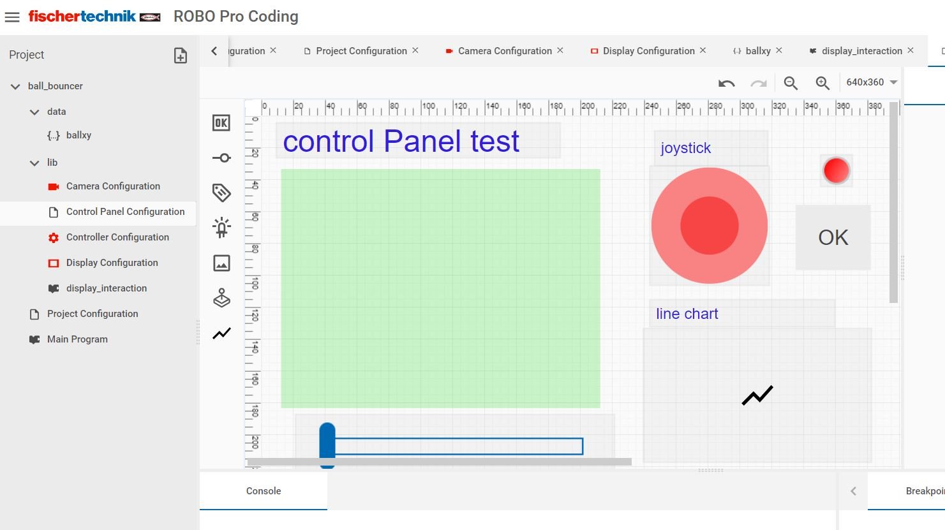Select the slider widget tool

pyautogui.click(x=221, y=158)
